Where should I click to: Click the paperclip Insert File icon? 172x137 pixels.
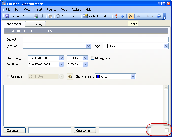42,16
